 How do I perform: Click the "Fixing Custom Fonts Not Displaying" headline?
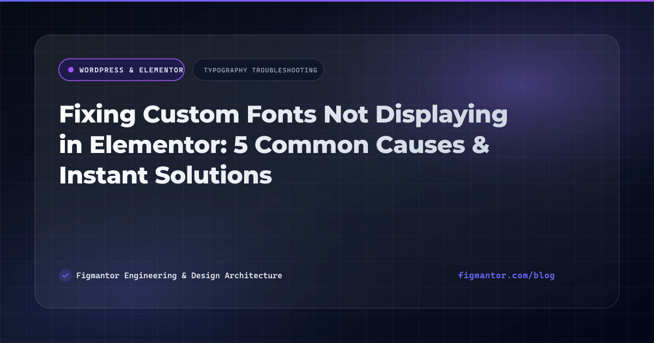point(283,146)
